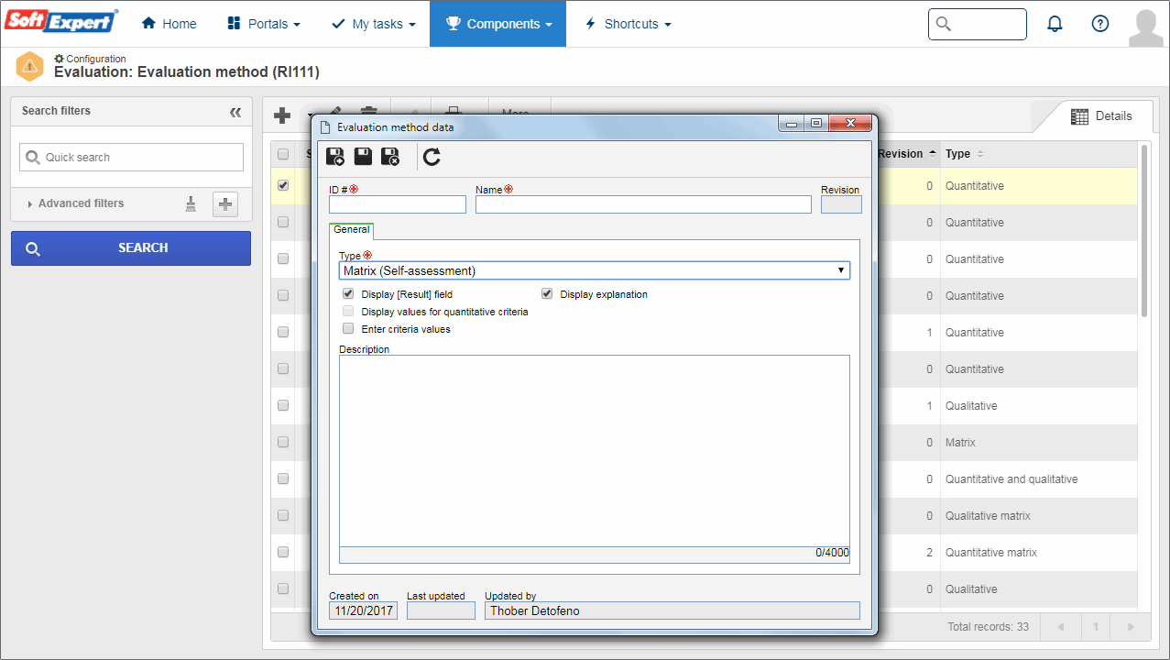Click the Save and exit icon
Screen dimensions: 1170x660
390,157
